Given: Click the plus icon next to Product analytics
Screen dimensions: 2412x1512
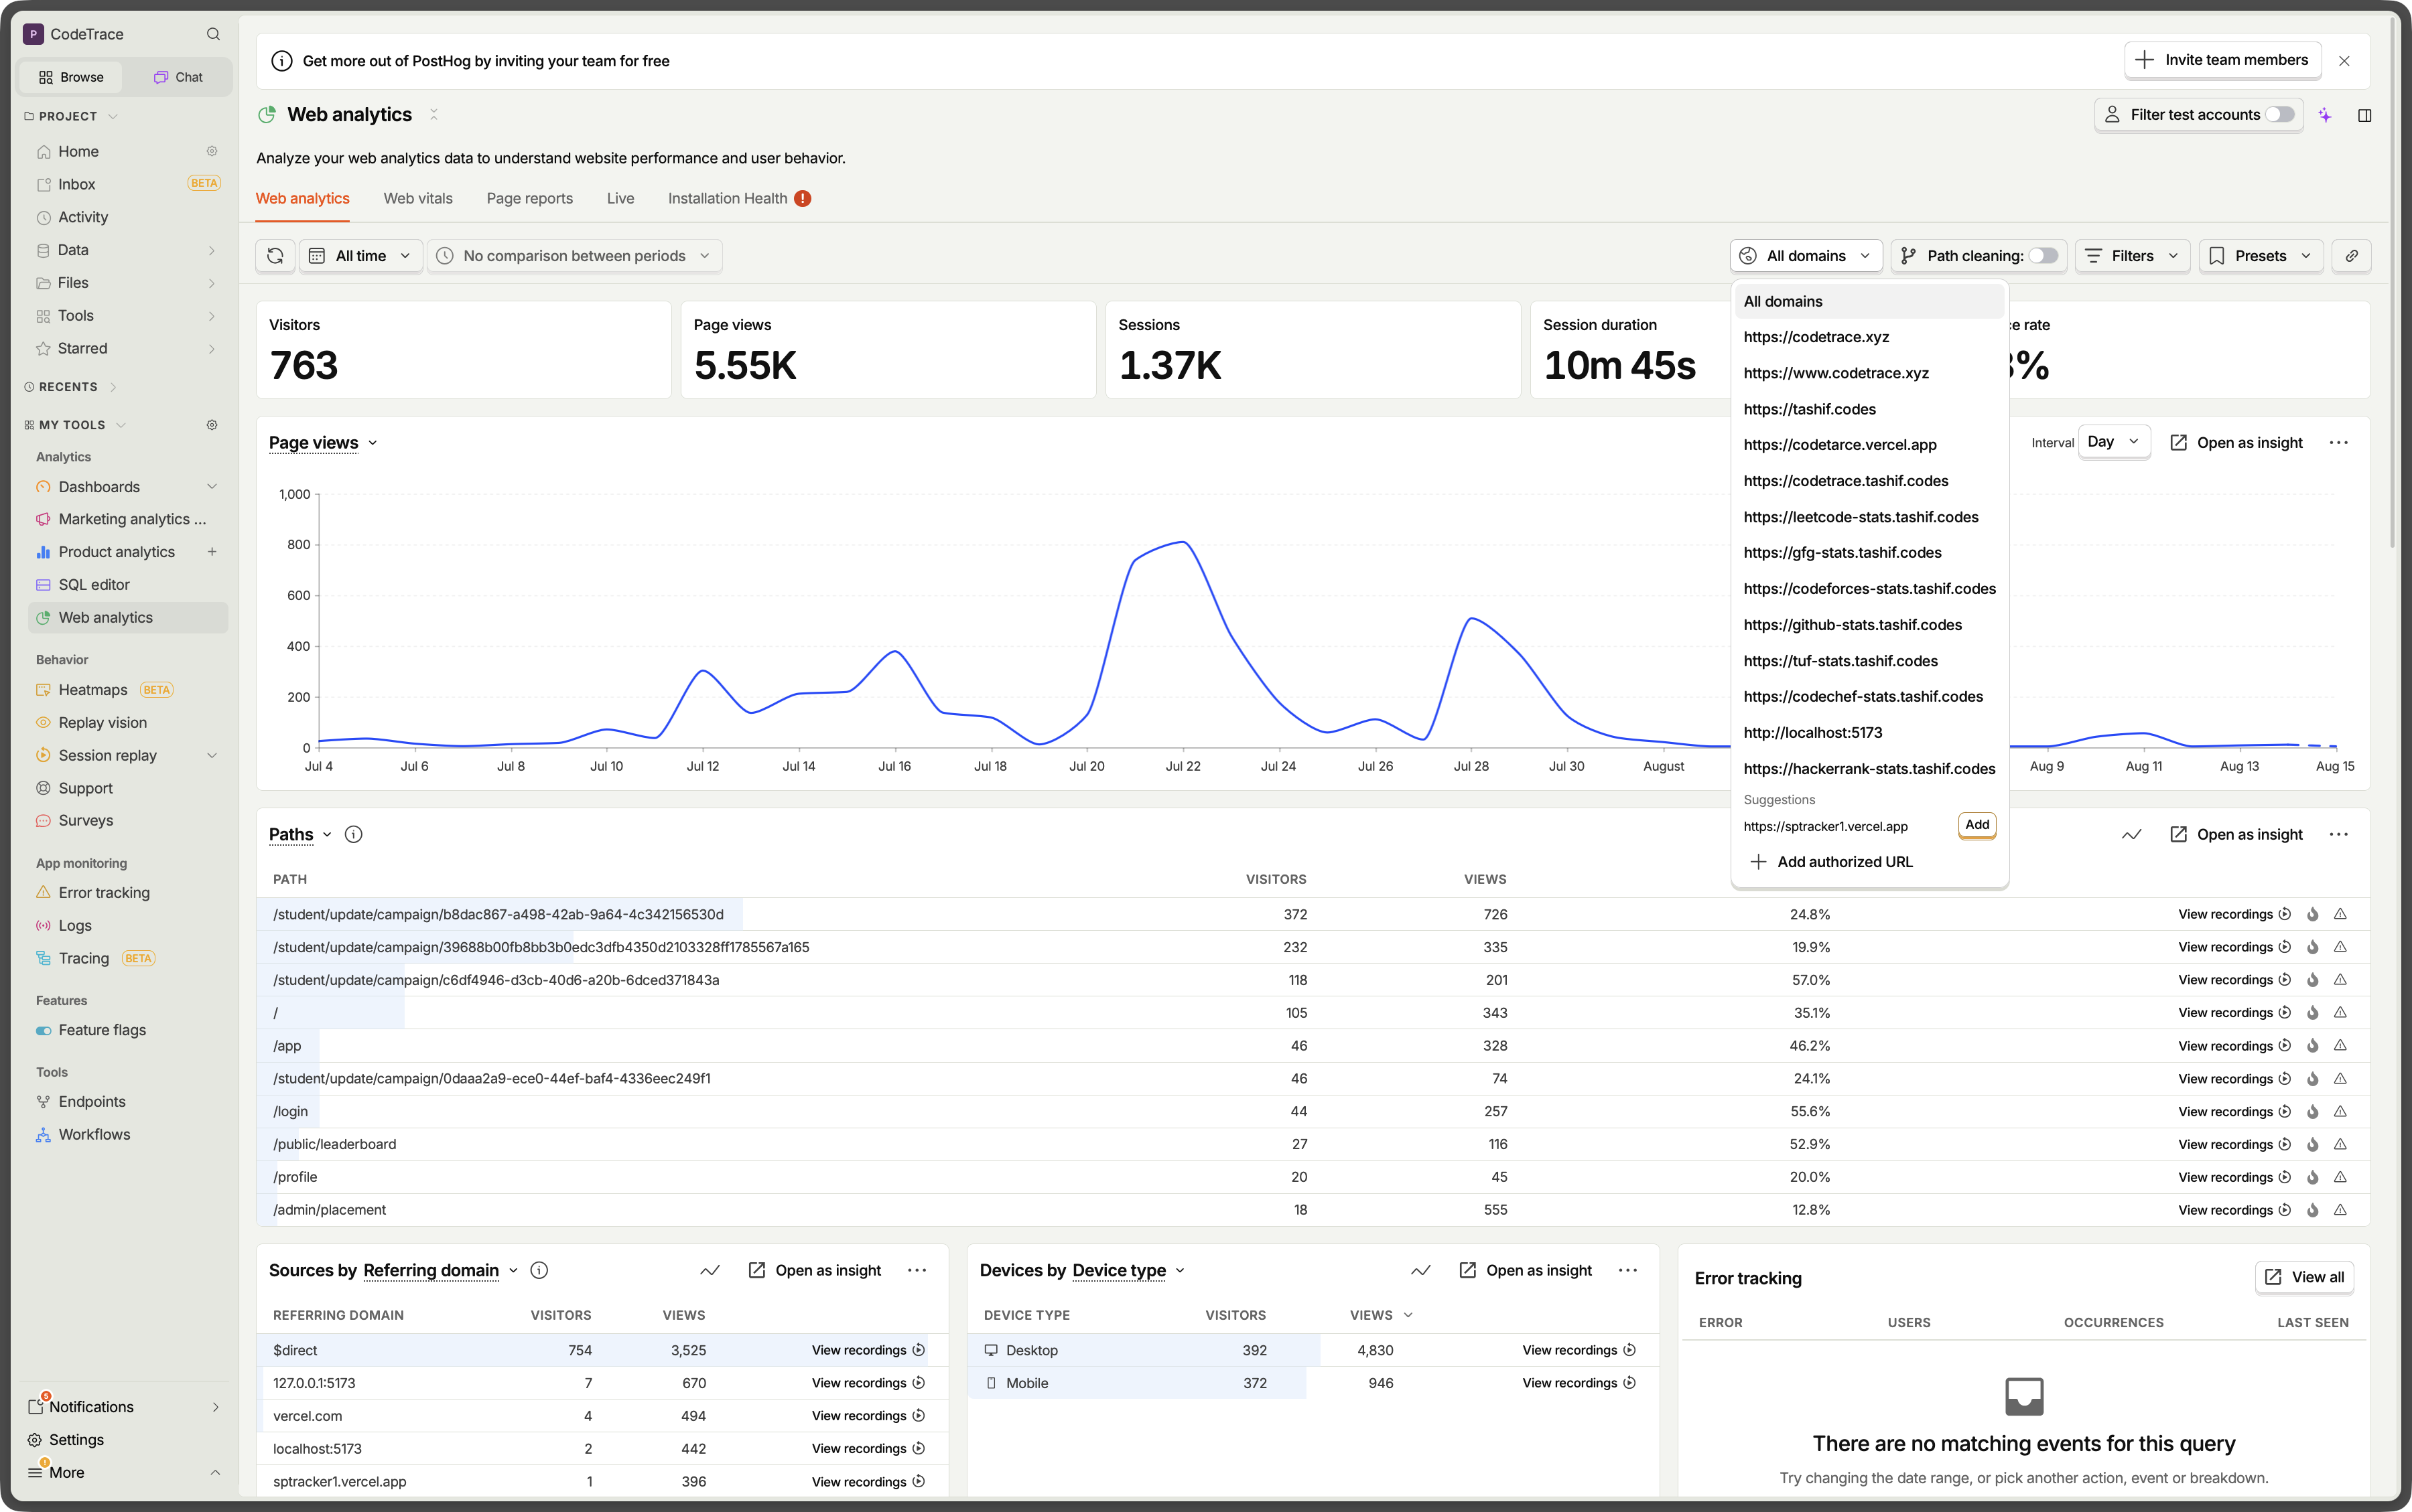Looking at the screenshot, I should (x=212, y=552).
